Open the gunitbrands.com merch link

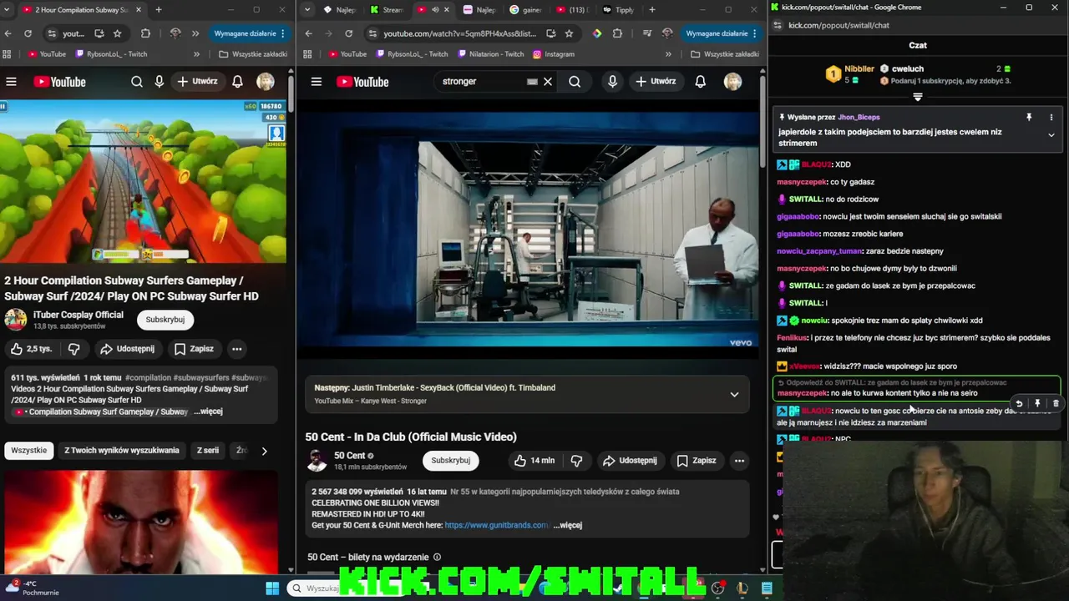pos(496,525)
